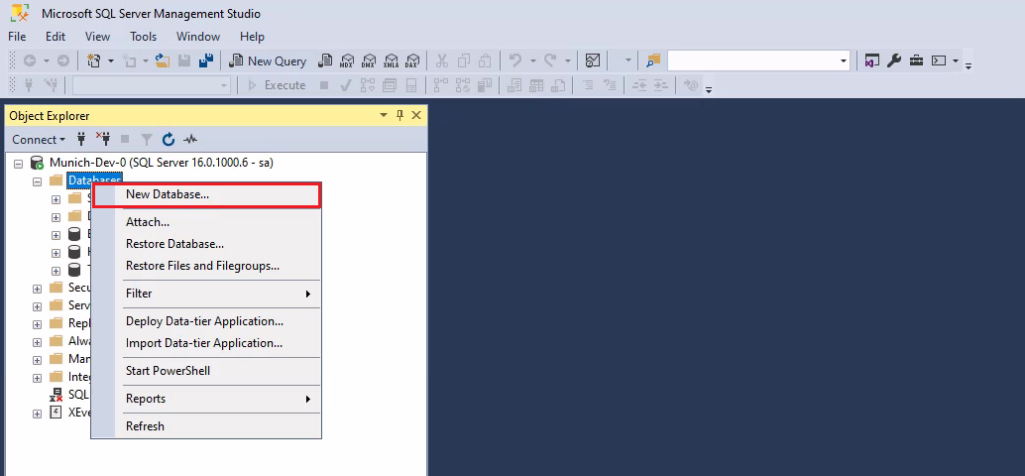The image size is (1025, 476).
Task: Open the Undo history dropdown arrow
Action: [x=532, y=60]
